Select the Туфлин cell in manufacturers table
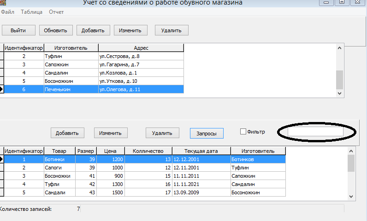The height and width of the screenshot is (221, 367). tap(71, 56)
